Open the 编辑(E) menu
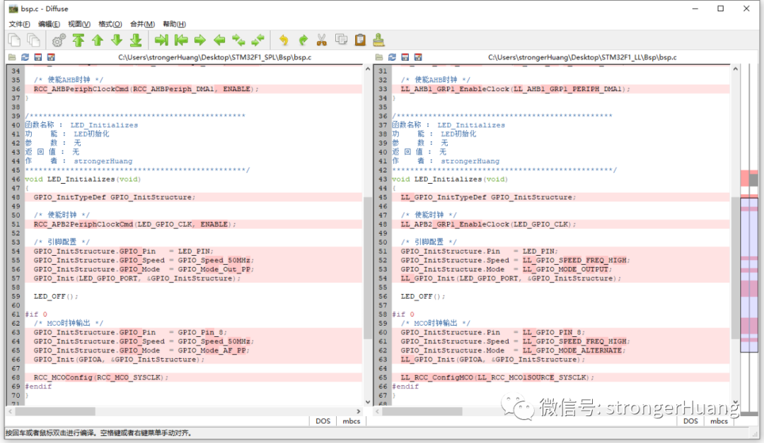 [x=50, y=24]
